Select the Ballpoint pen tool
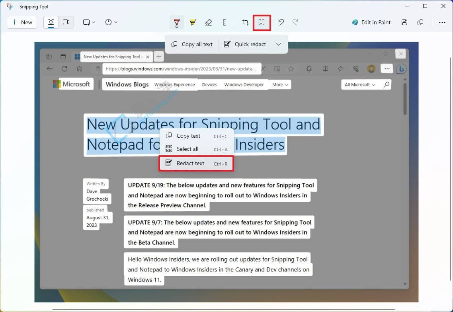453x312 pixels. (177, 23)
